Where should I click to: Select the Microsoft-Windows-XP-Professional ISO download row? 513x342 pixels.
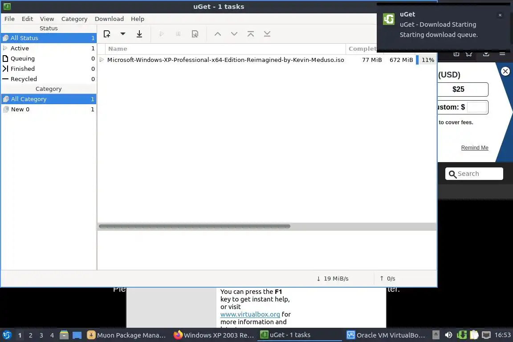tap(267, 60)
